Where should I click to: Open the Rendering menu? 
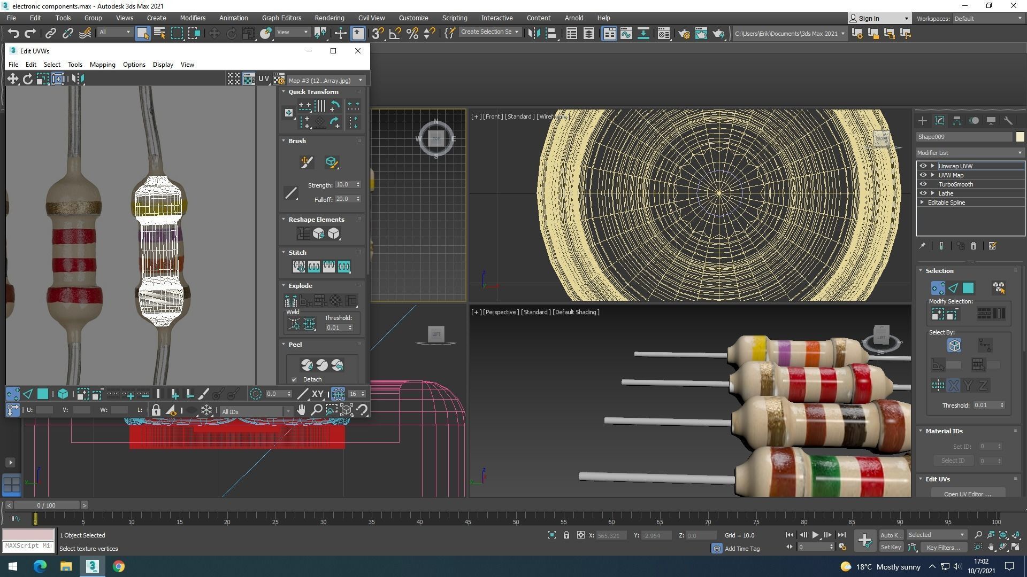click(x=329, y=18)
